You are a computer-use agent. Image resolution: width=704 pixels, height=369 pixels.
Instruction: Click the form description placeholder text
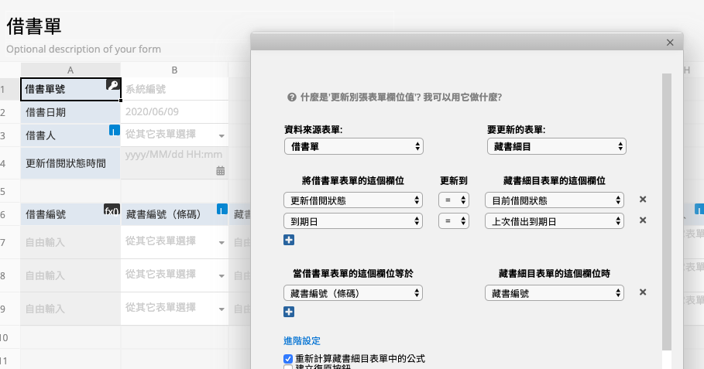tap(84, 49)
